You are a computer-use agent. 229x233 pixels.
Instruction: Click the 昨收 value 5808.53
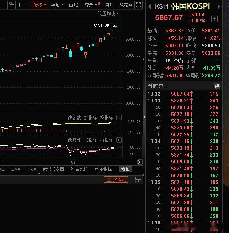pos(211,46)
